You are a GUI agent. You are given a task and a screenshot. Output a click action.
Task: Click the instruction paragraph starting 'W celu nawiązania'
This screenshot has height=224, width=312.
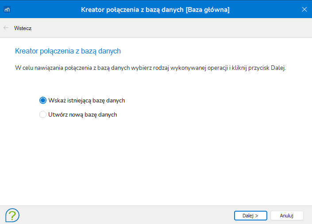tap(150, 68)
